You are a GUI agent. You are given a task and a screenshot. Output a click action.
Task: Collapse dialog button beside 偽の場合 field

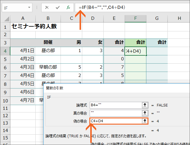coord(145,121)
